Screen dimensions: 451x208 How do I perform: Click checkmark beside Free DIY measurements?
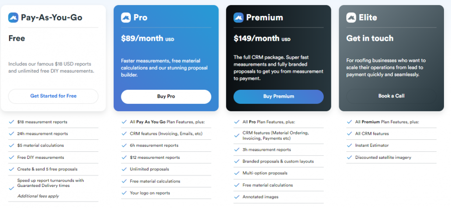click(x=11, y=157)
